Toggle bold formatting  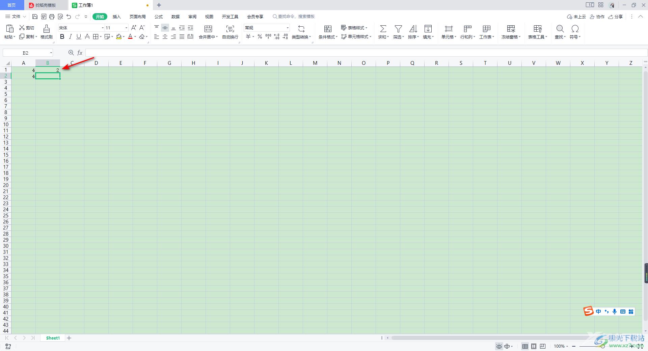(62, 37)
